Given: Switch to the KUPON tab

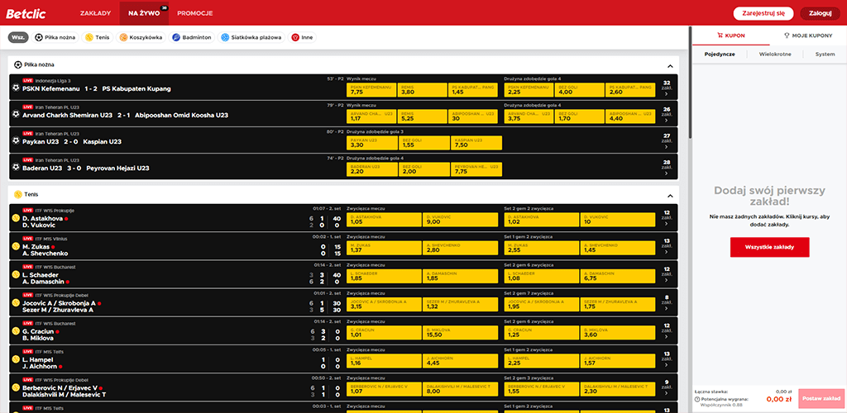Looking at the screenshot, I should pyautogui.click(x=731, y=35).
